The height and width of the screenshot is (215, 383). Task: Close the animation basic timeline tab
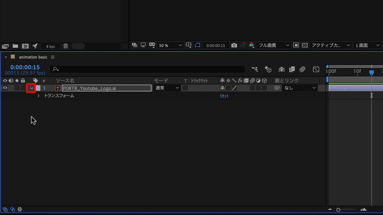pyautogui.click(x=6, y=57)
